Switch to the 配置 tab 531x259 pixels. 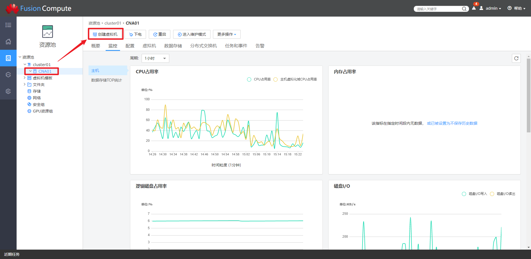pyautogui.click(x=130, y=46)
